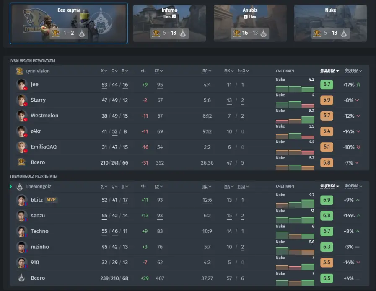Click 910's 5.5 rating badge

[x=327, y=262]
